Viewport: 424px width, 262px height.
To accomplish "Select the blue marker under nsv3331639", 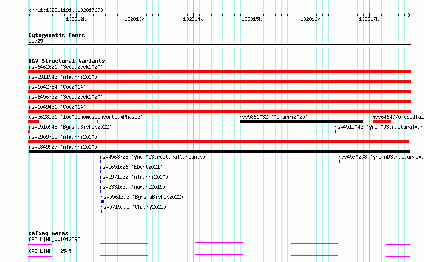I will click(101, 191).
